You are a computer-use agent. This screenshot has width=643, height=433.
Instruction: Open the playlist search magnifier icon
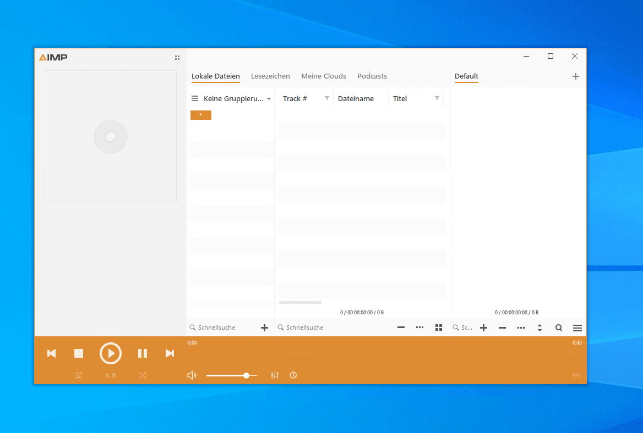pos(559,327)
